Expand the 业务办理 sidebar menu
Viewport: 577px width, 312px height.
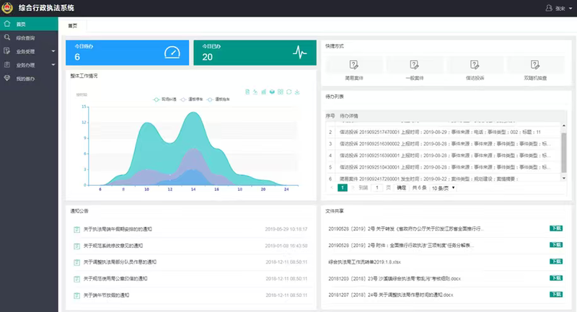tap(29, 65)
